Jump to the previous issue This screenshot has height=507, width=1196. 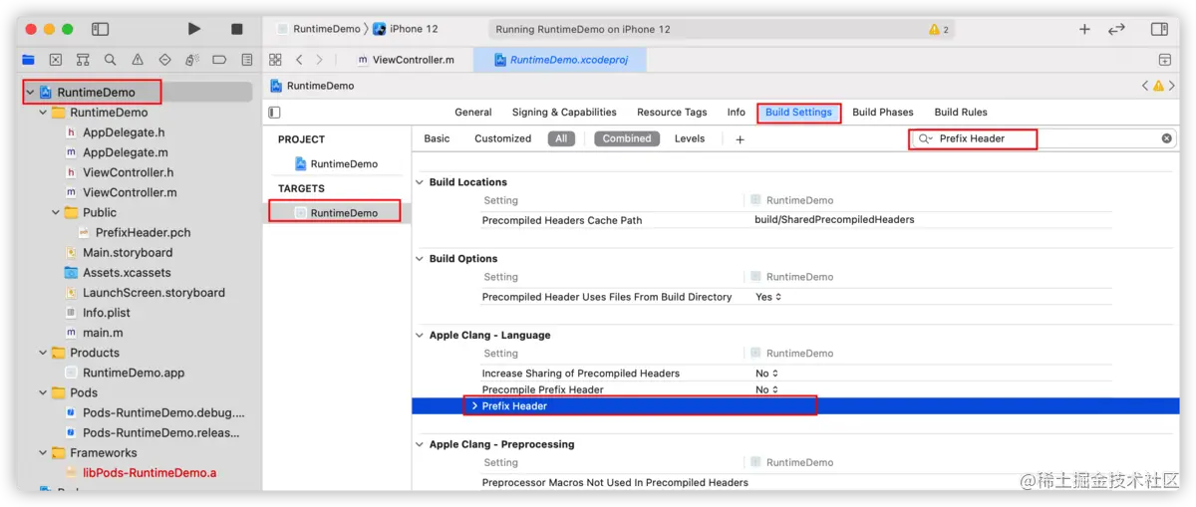[x=1145, y=86]
